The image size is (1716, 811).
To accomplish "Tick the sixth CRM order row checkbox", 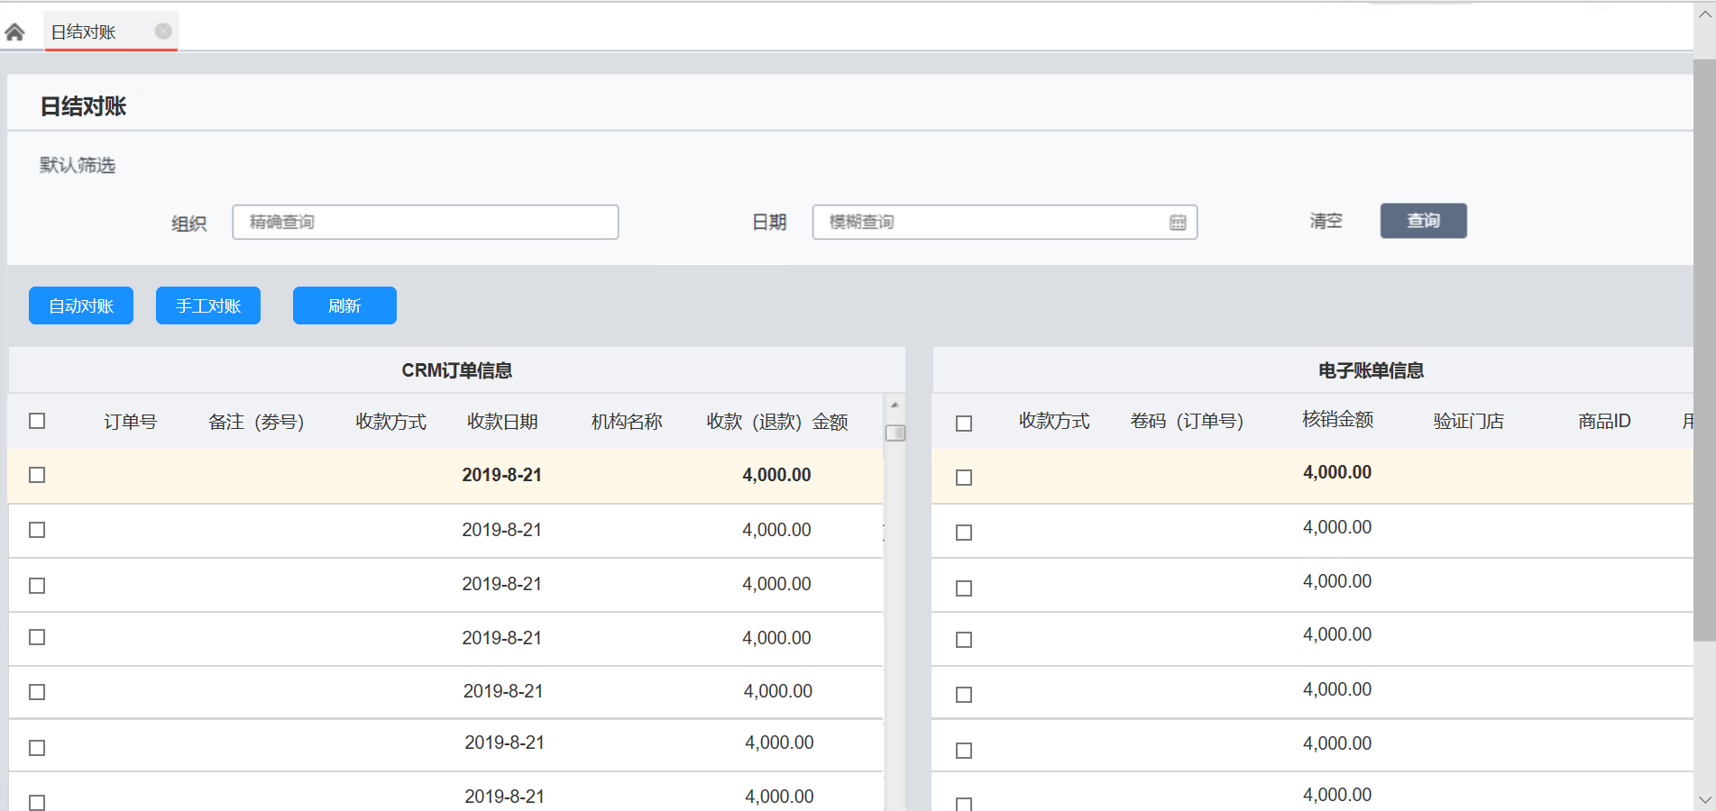I will tap(37, 748).
